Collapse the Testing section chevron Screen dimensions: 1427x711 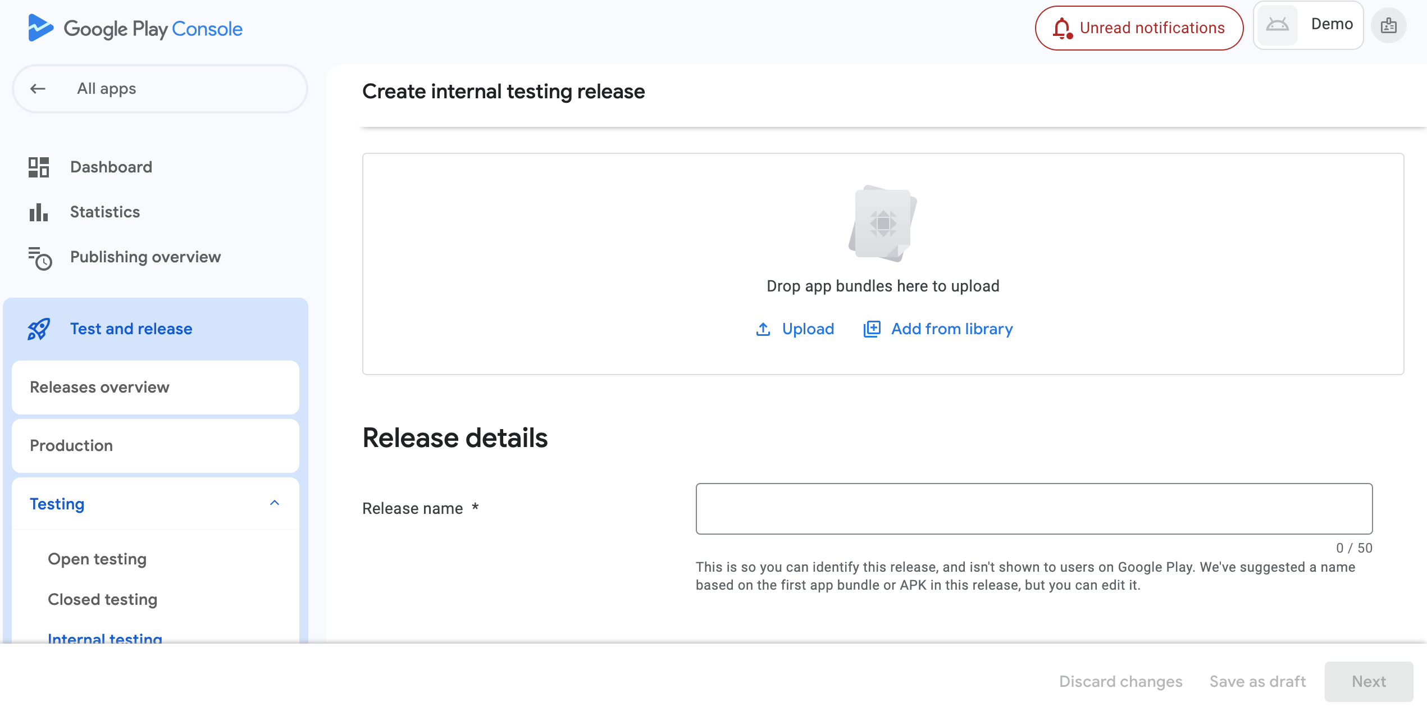tap(275, 503)
